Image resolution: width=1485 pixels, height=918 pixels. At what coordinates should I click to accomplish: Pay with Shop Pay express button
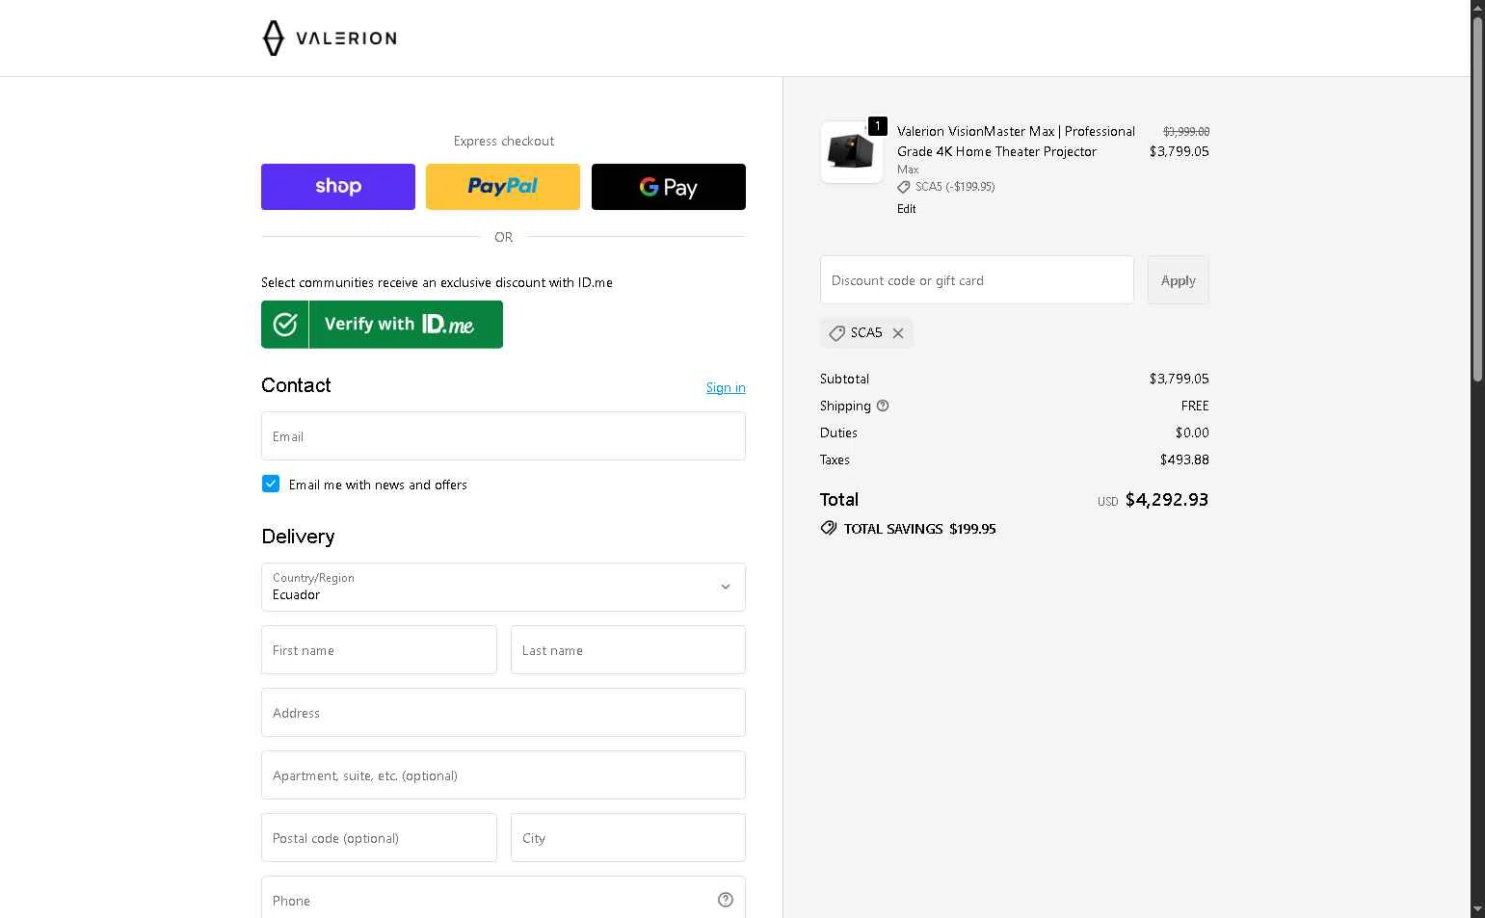click(x=338, y=187)
